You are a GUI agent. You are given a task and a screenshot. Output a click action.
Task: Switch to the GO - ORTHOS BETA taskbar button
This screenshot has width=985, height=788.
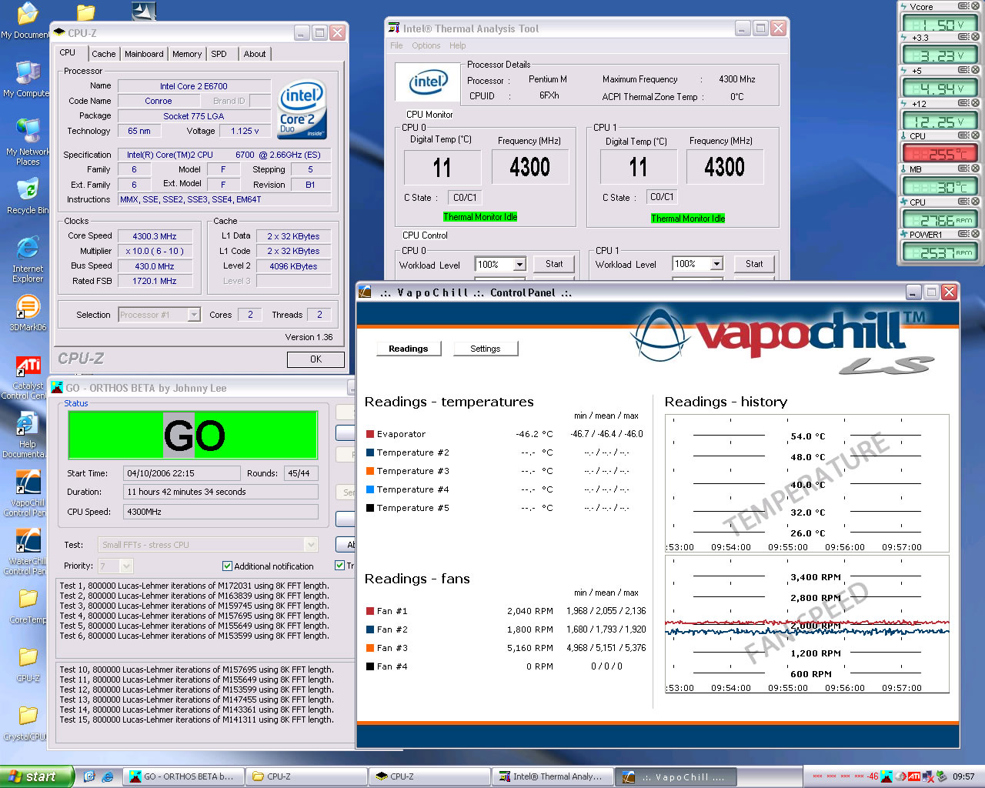click(x=185, y=776)
